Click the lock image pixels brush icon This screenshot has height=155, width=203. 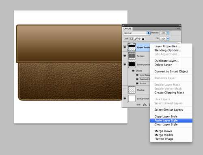click(x=136, y=39)
